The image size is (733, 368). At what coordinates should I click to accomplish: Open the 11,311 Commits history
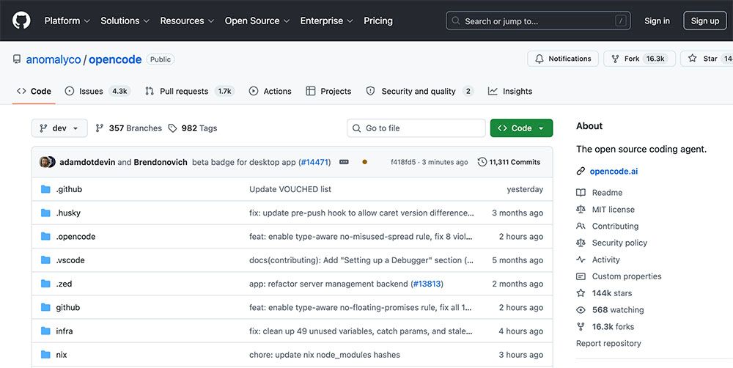pyautogui.click(x=509, y=162)
